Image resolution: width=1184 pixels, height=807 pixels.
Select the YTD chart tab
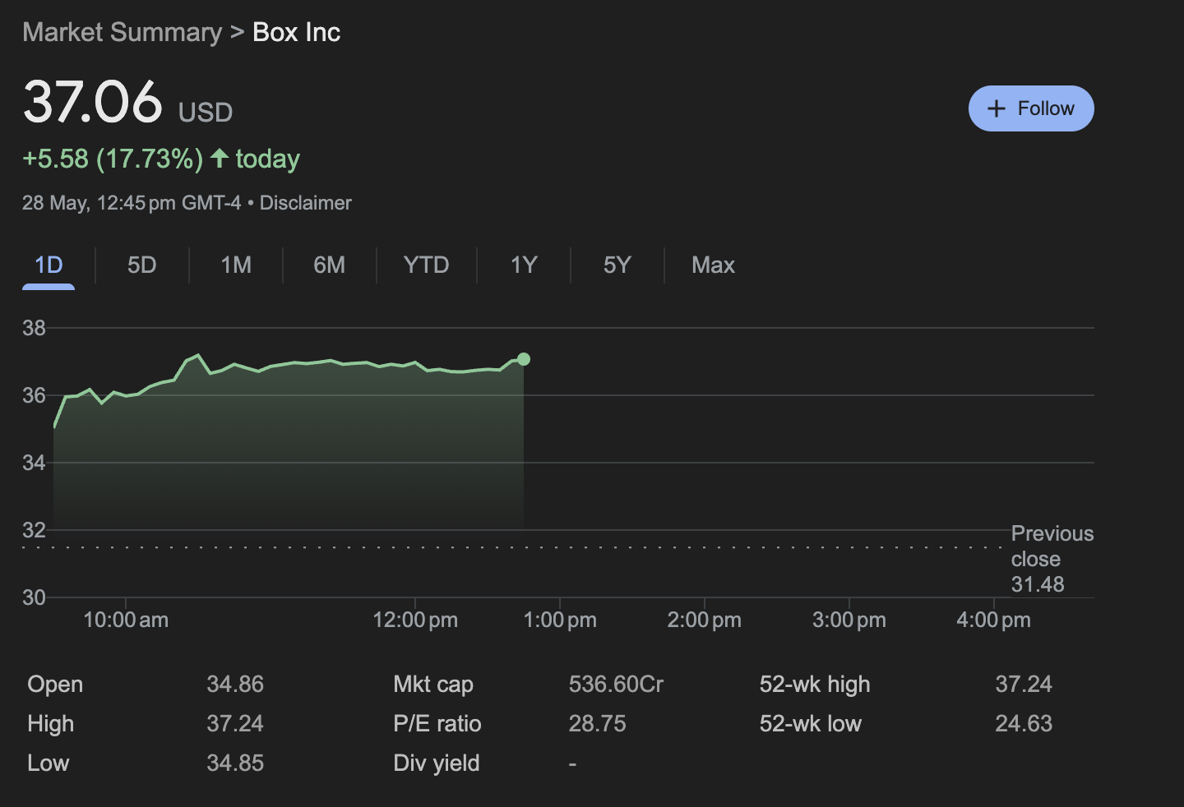point(426,265)
